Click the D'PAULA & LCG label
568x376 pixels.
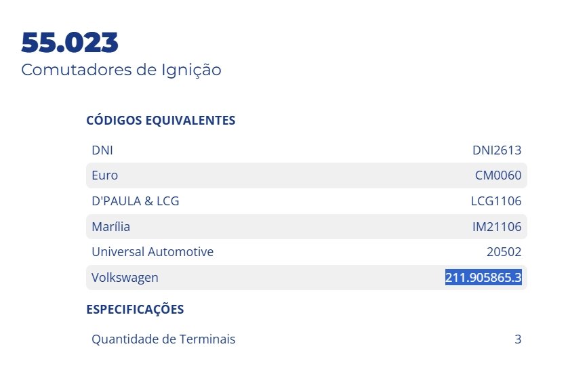pyautogui.click(x=135, y=201)
